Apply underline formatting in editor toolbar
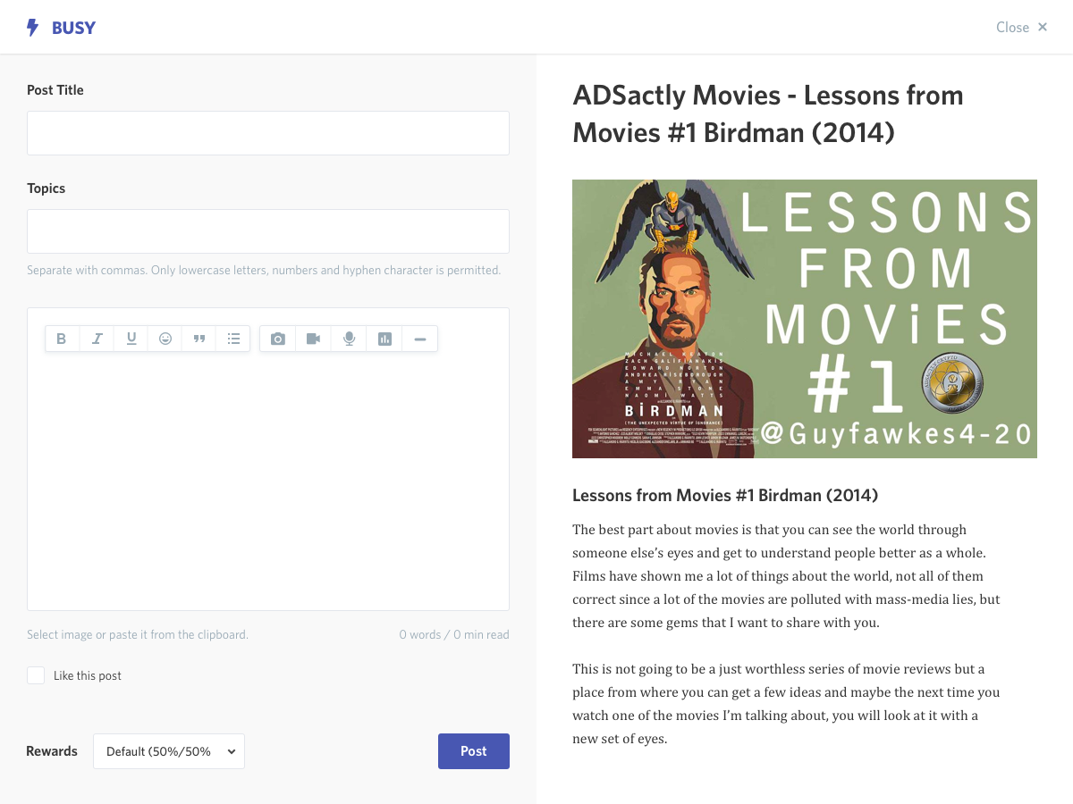This screenshot has height=804, width=1073. click(131, 339)
